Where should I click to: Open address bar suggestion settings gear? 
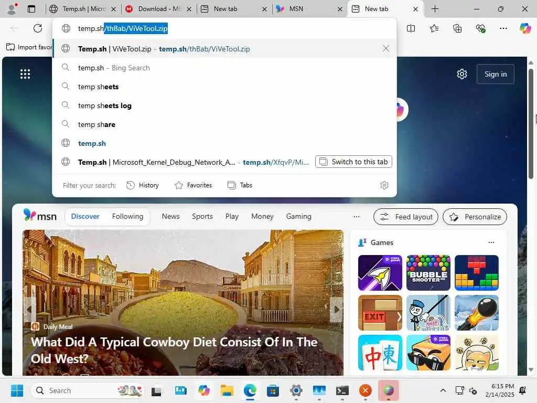(384, 185)
